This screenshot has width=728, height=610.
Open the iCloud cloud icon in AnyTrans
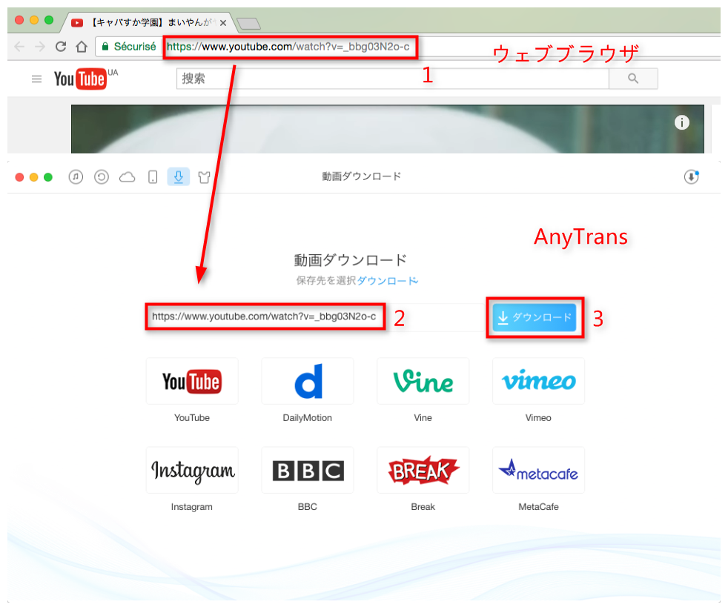(128, 177)
